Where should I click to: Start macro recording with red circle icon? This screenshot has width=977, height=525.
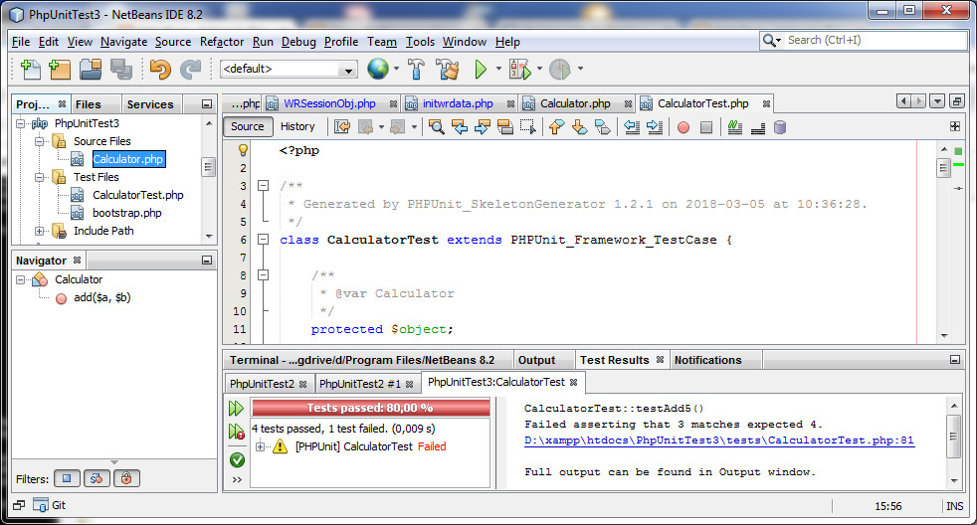[684, 127]
